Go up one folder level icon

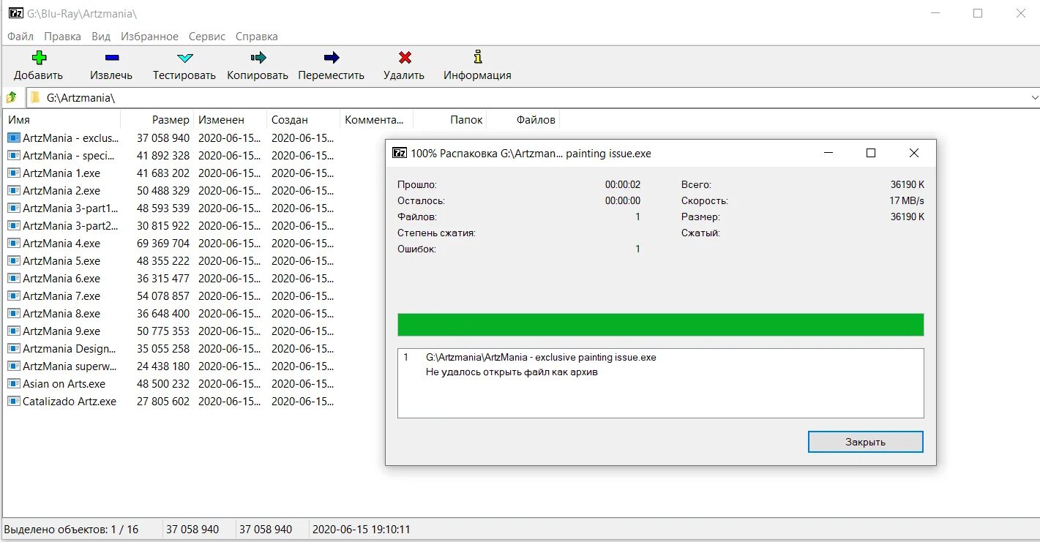[11, 97]
